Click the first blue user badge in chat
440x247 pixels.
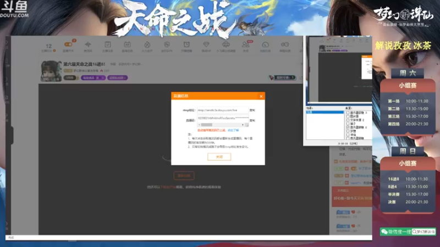pyautogui.click(x=343, y=212)
